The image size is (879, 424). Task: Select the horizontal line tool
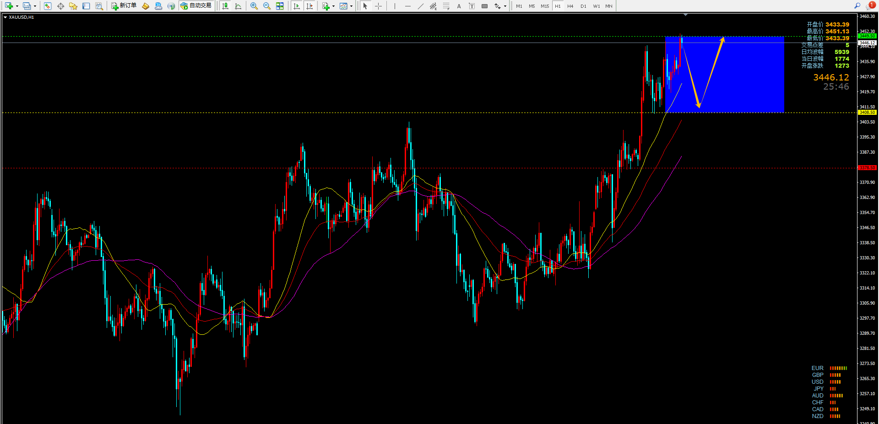click(x=408, y=6)
